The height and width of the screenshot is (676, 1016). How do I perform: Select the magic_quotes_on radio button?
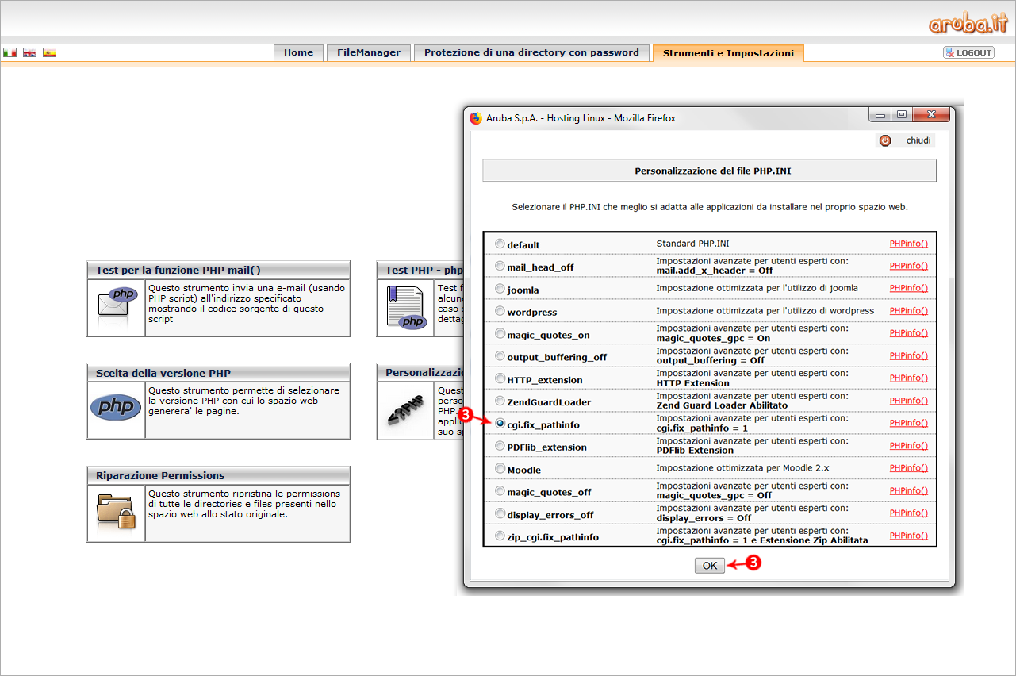coord(500,333)
